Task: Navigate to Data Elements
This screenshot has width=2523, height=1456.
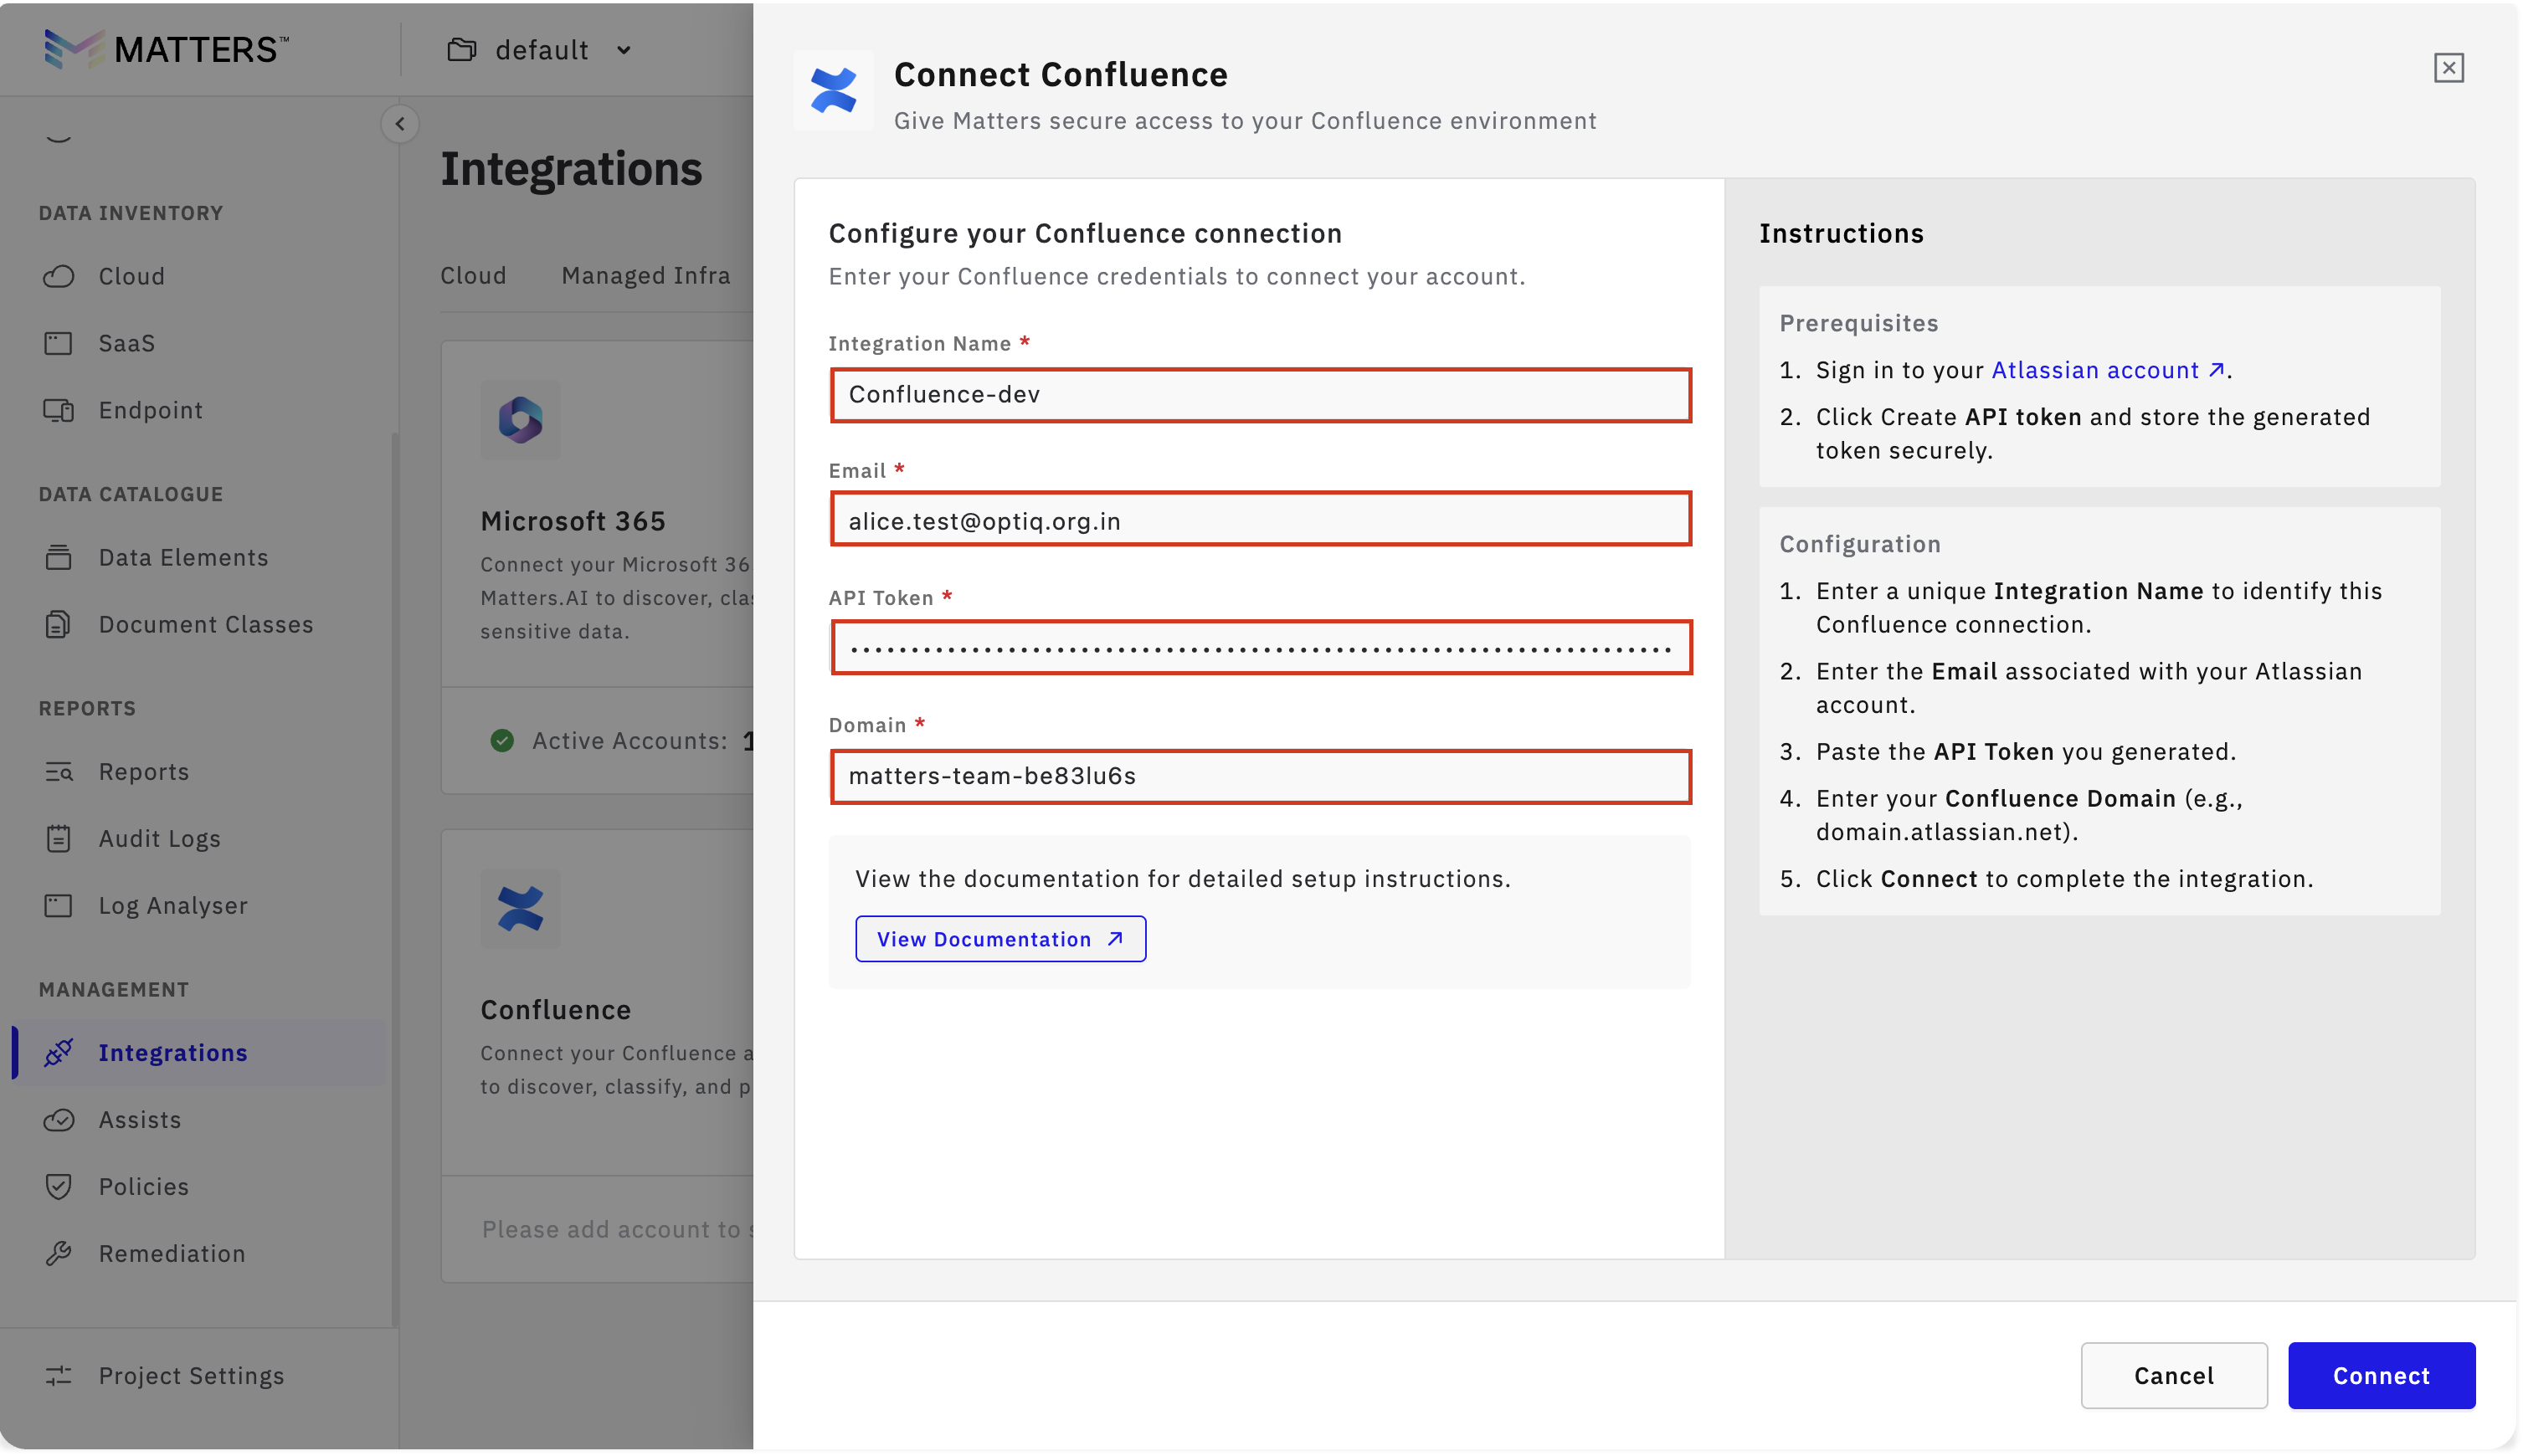Action: 183,557
